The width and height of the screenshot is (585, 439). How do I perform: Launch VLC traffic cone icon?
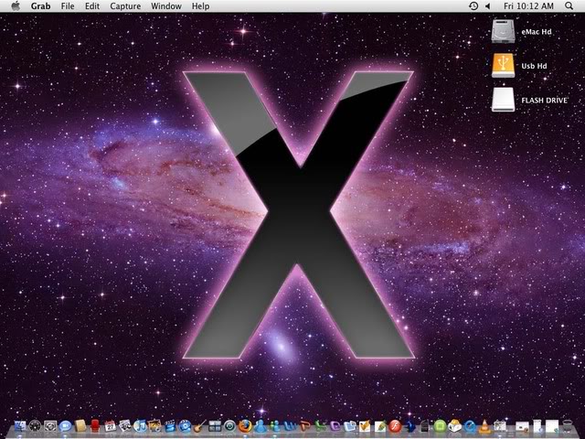(x=484, y=426)
